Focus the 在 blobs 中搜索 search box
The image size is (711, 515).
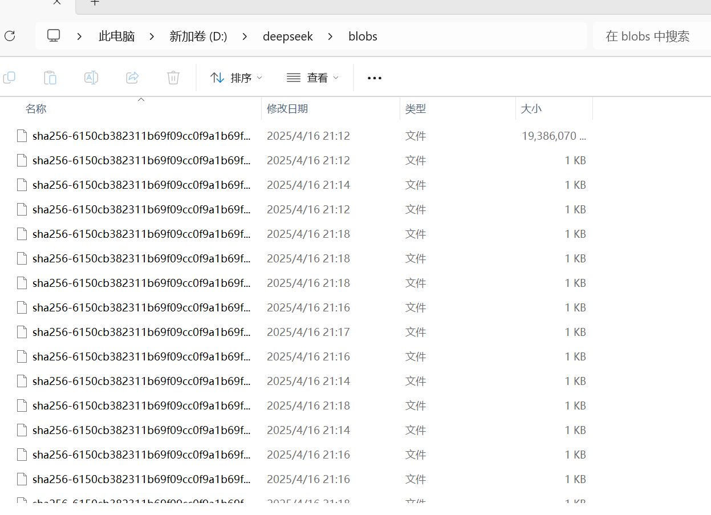click(652, 37)
